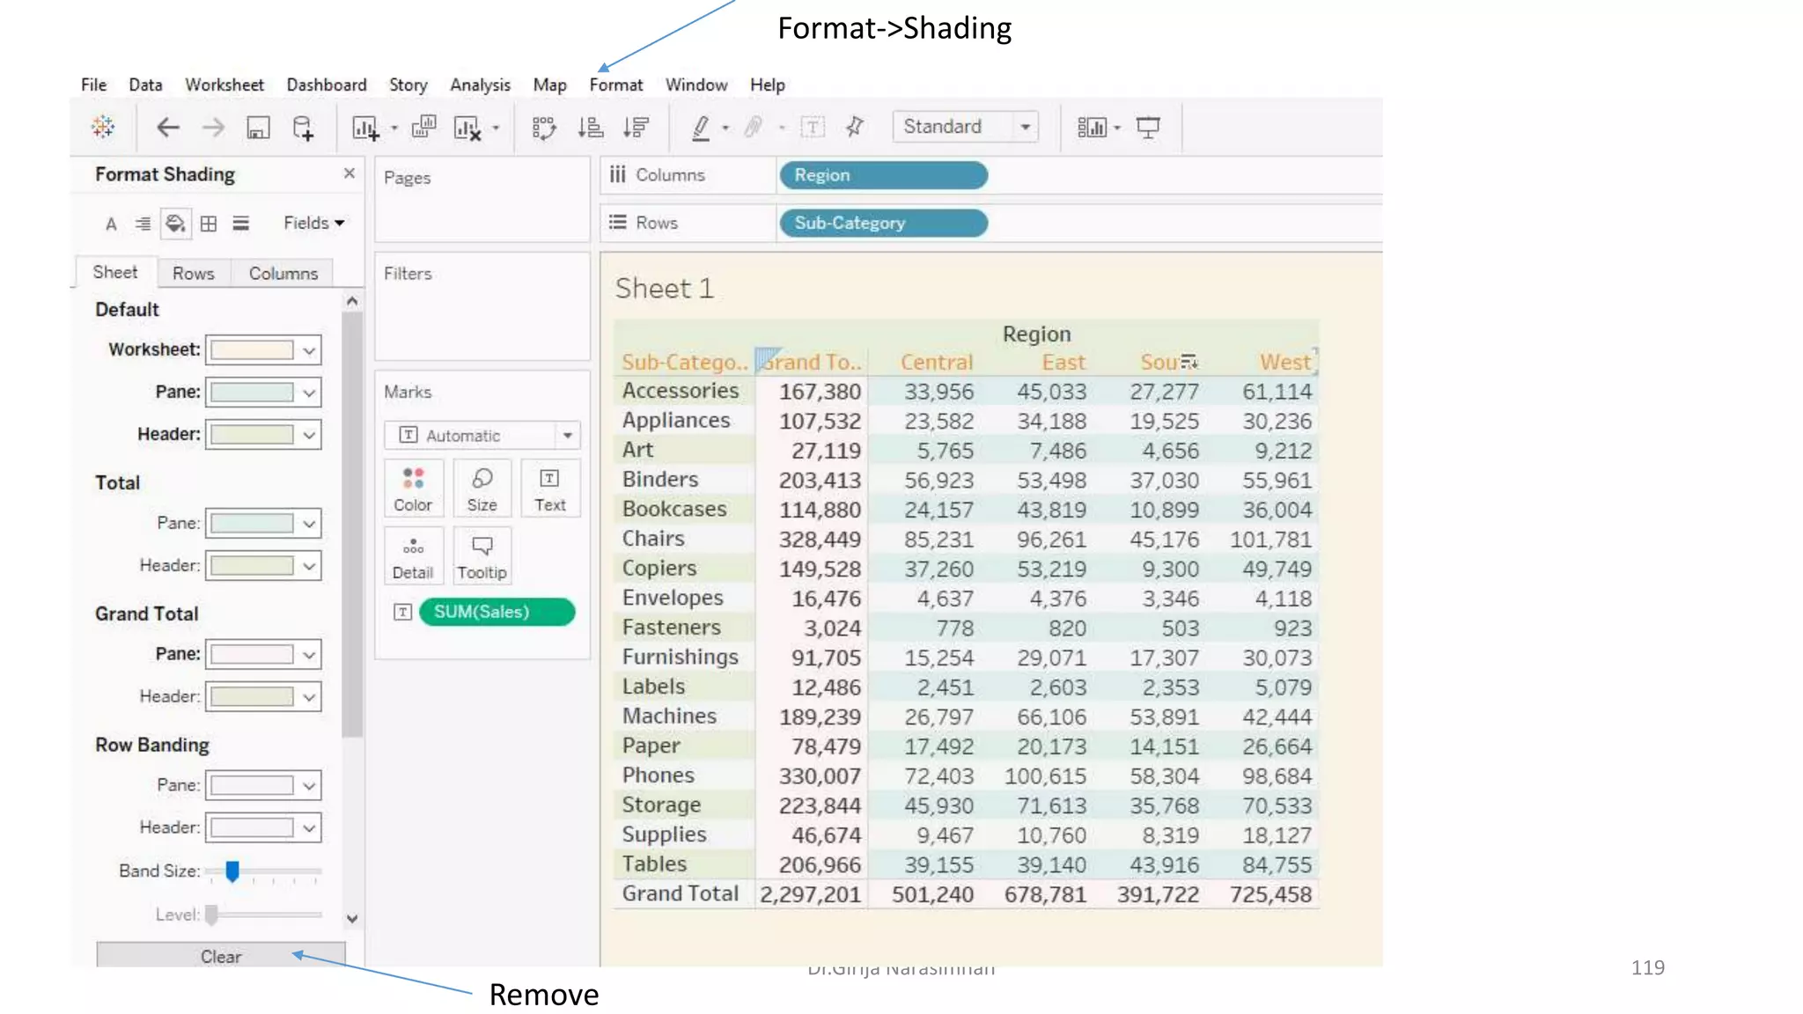Open the Fields dropdown in format pane
The height and width of the screenshot is (1014, 1803).
(313, 224)
